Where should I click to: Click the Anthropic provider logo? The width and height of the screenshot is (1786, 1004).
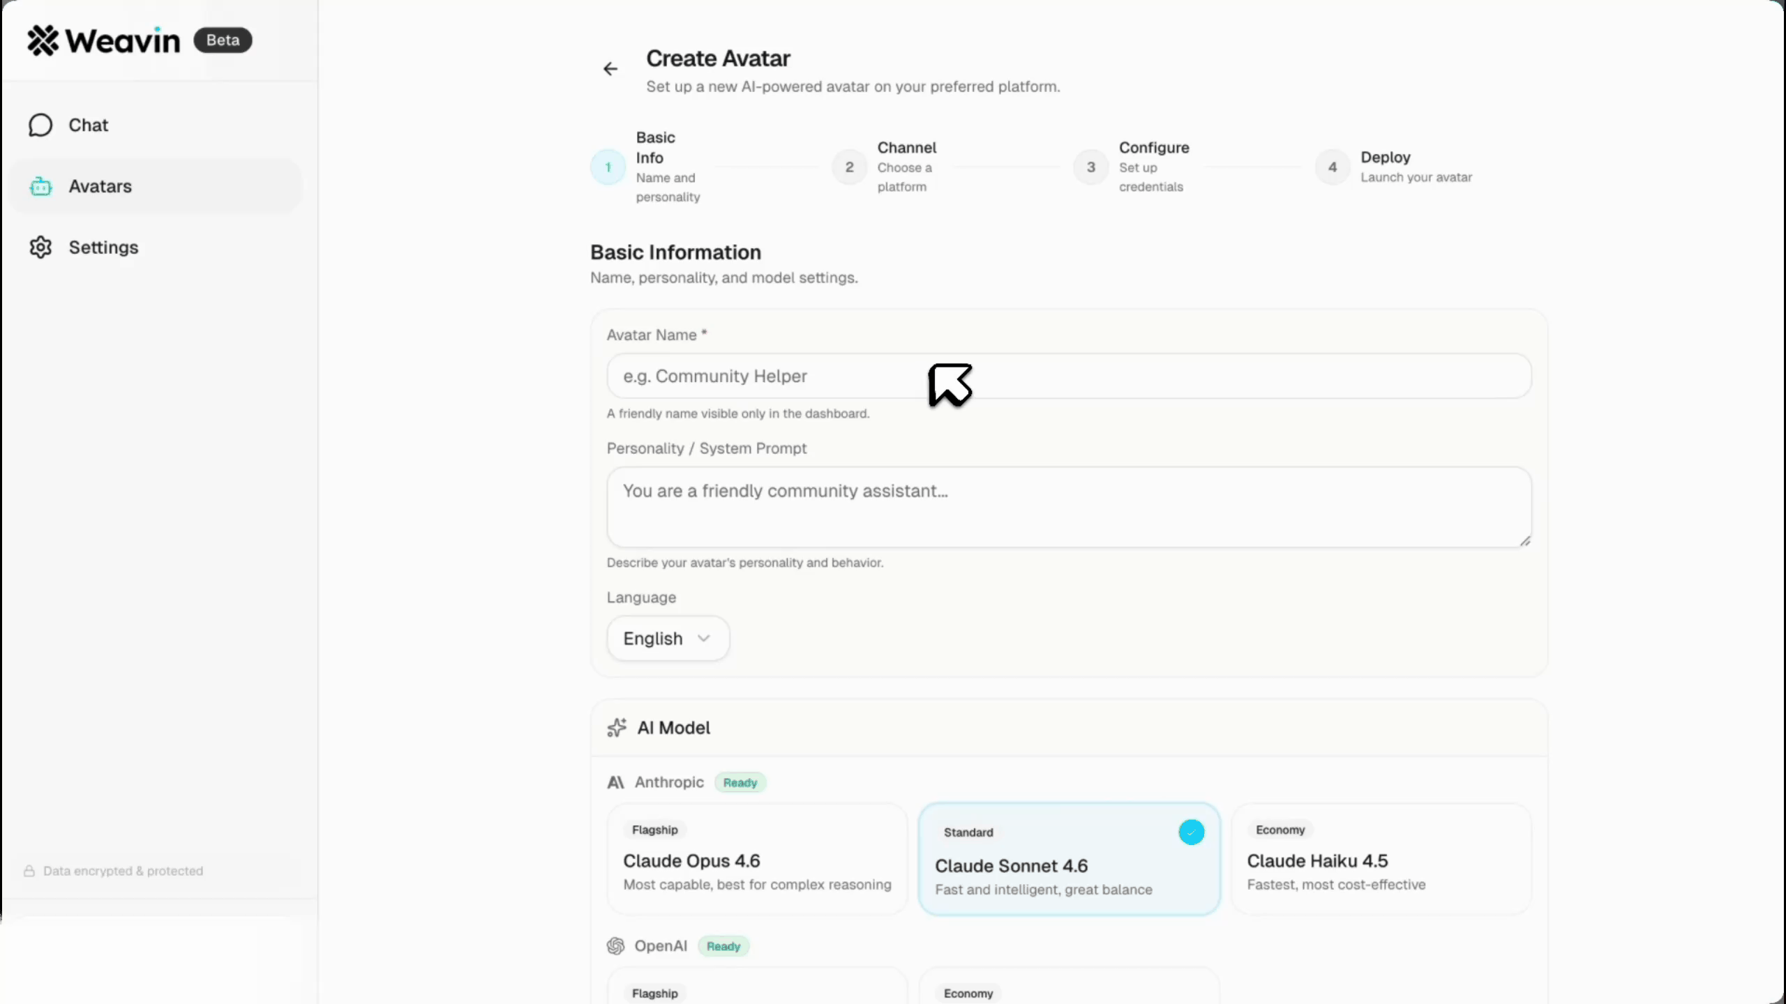click(615, 782)
